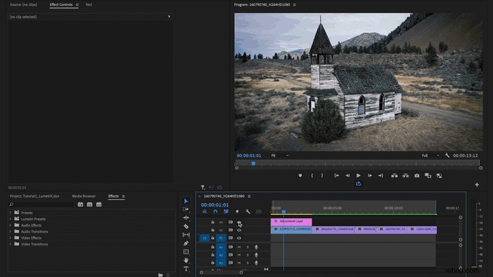Play the program monitor

(358, 176)
